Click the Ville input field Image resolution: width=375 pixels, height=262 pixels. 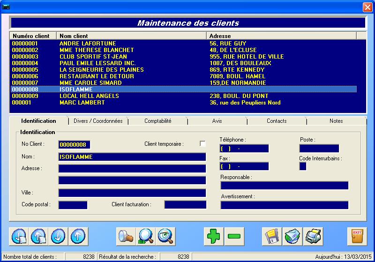132,193
